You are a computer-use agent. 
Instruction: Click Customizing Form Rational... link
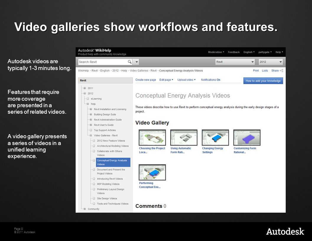[x=245, y=150]
